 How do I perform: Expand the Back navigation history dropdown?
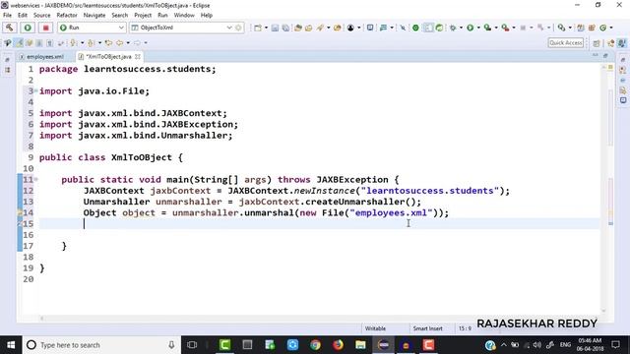pyautogui.click(x=128, y=42)
